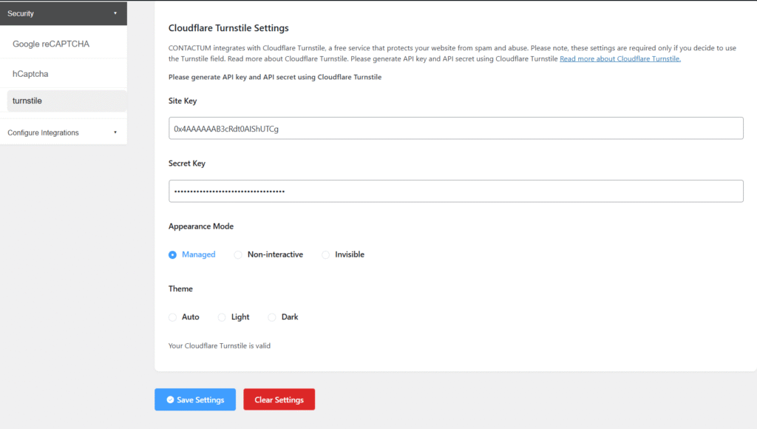Screen dimensions: 757x429
Task: Select the Auto theme option
Action: 173,317
